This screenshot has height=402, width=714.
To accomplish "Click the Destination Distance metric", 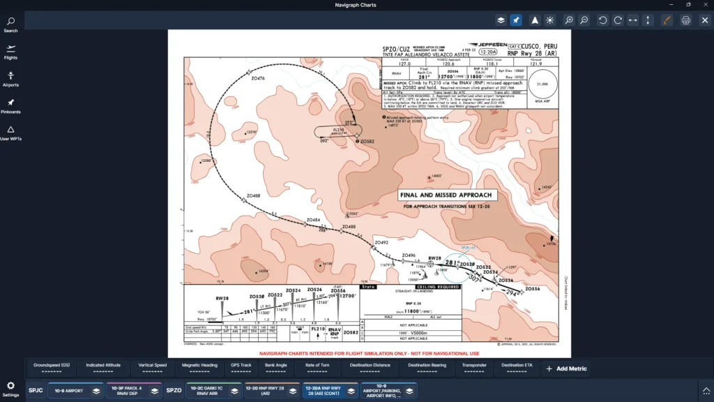I will [370, 368].
